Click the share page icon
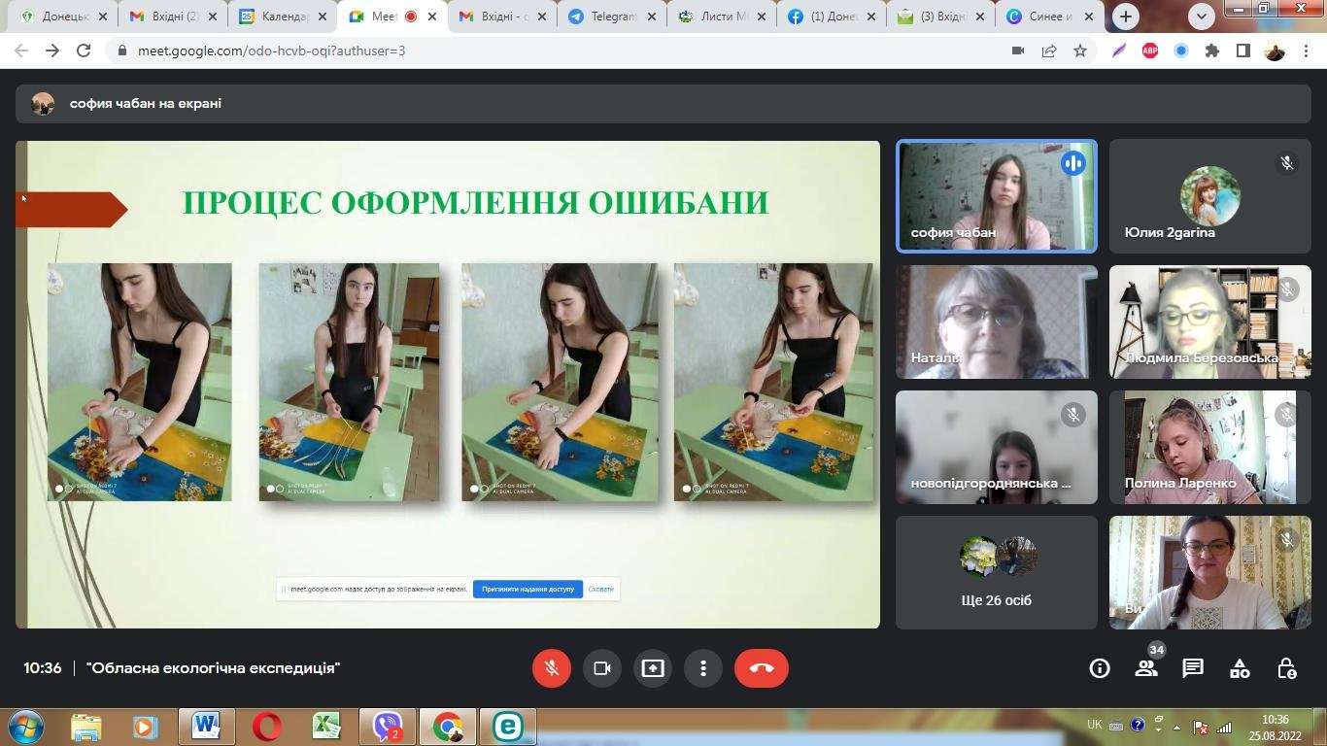1327x746 pixels. 1049,51
